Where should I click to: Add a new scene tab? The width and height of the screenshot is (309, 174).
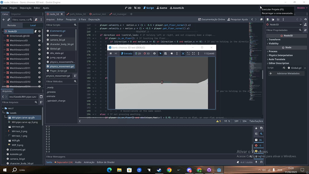point(131,14)
